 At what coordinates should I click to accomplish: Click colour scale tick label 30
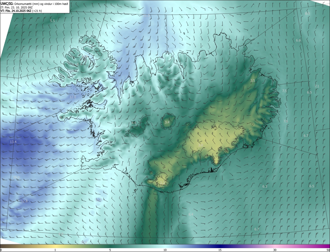[x=275, y=250]
